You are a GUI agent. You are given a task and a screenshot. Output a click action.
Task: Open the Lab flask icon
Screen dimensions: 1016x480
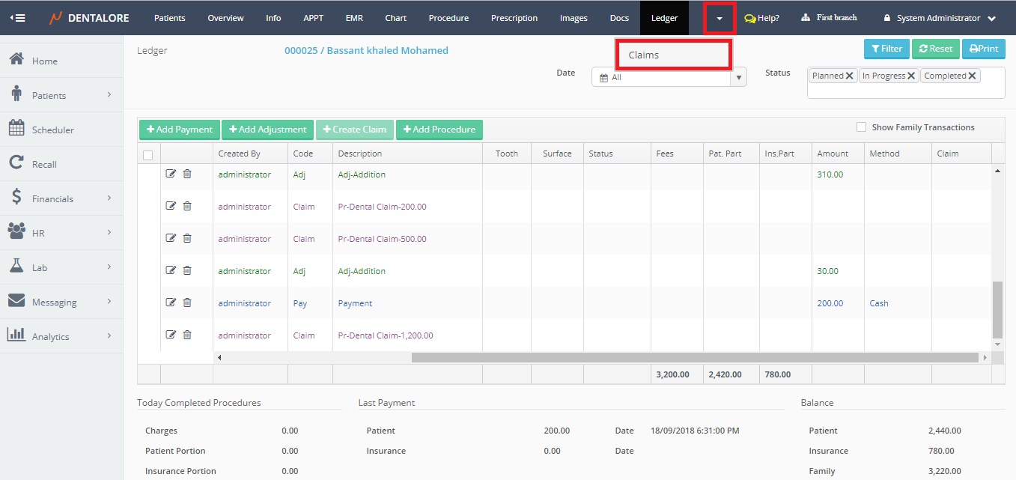[x=16, y=267]
